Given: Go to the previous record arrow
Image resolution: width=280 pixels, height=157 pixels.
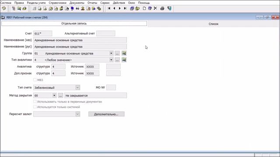Looking at the screenshot, I should pos(114,8).
